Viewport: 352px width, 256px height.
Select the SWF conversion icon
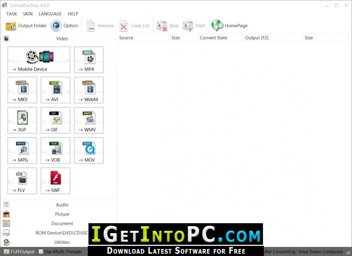55,181
